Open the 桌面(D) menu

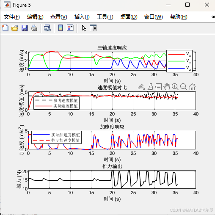tap(129, 17)
